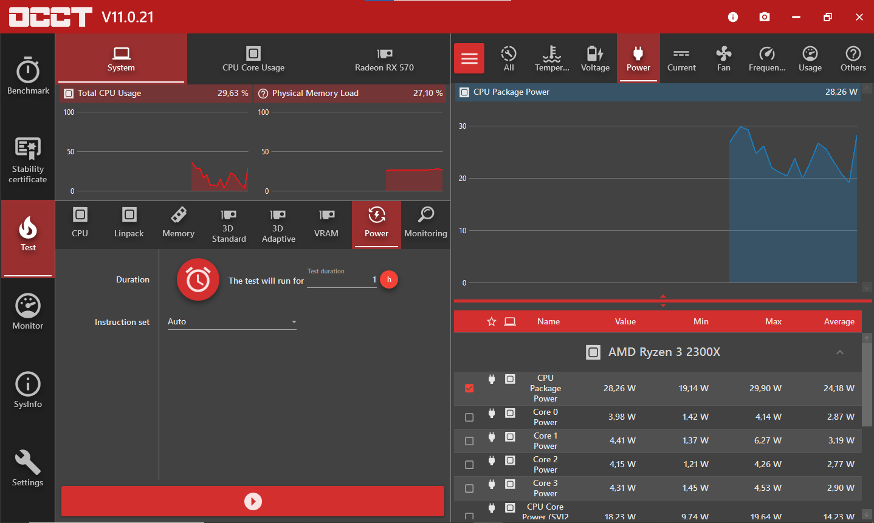This screenshot has width=874, height=523.
Task: Show Fan sensors category
Action: tap(724, 58)
